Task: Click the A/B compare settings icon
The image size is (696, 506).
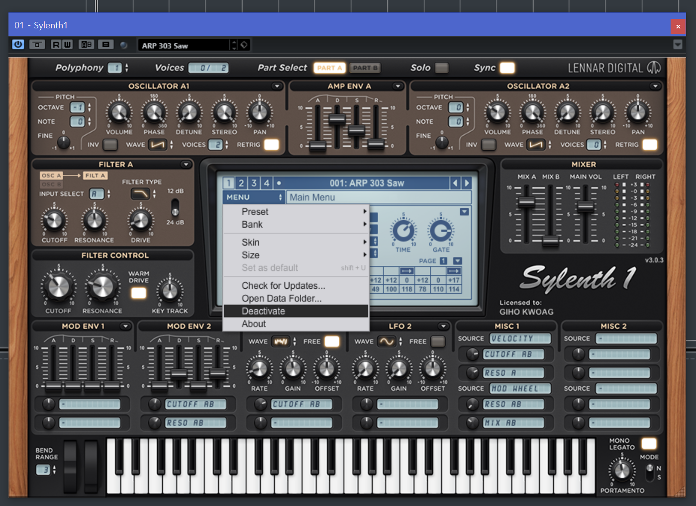Action: pos(87,45)
